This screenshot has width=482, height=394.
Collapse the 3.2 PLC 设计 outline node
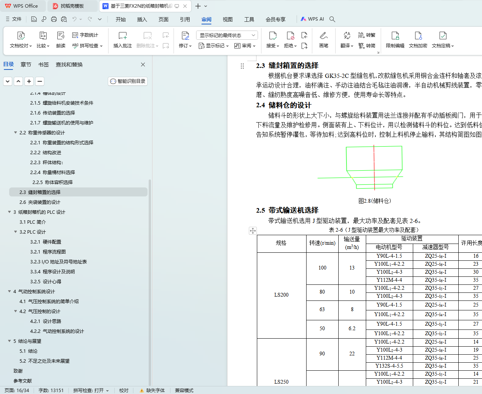coord(16,232)
